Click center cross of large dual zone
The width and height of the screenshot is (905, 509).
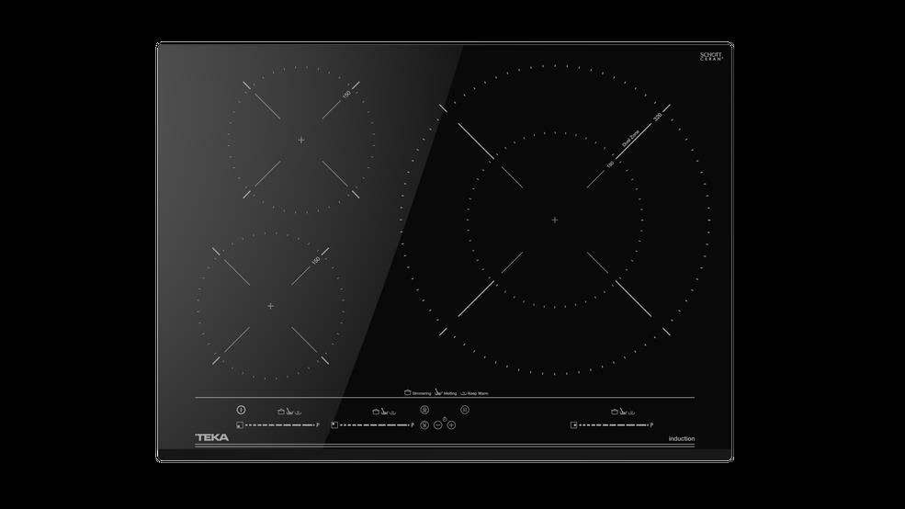point(554,220)
